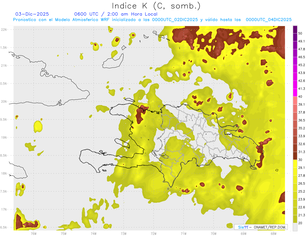This screenshot has height=237, width=307.
Task: Click the legend value '27.8'
Action: [x=302, y=175]
